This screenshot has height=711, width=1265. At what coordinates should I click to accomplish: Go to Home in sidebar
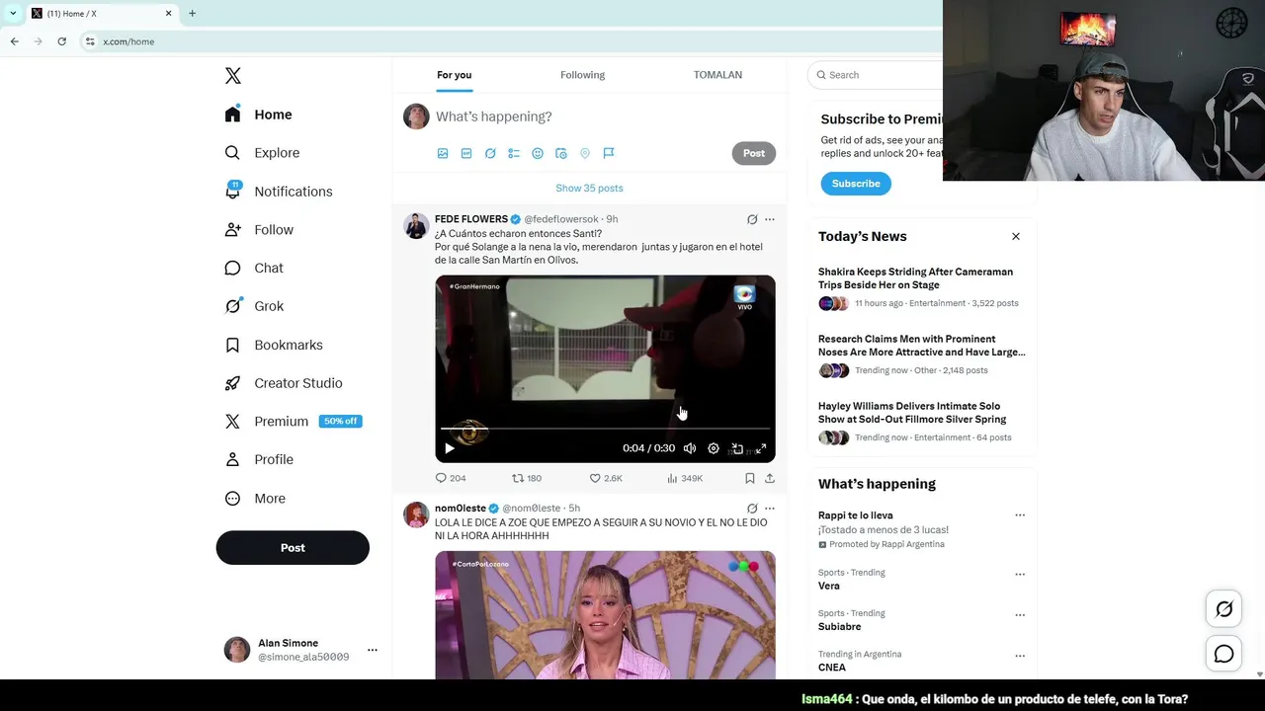click(x=258, y=115)
